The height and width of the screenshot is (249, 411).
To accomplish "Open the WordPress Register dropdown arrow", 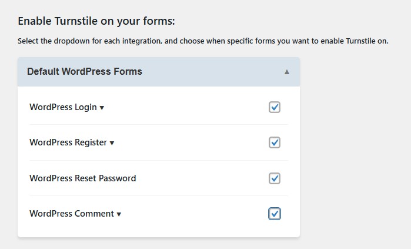I will coord(112,143).
